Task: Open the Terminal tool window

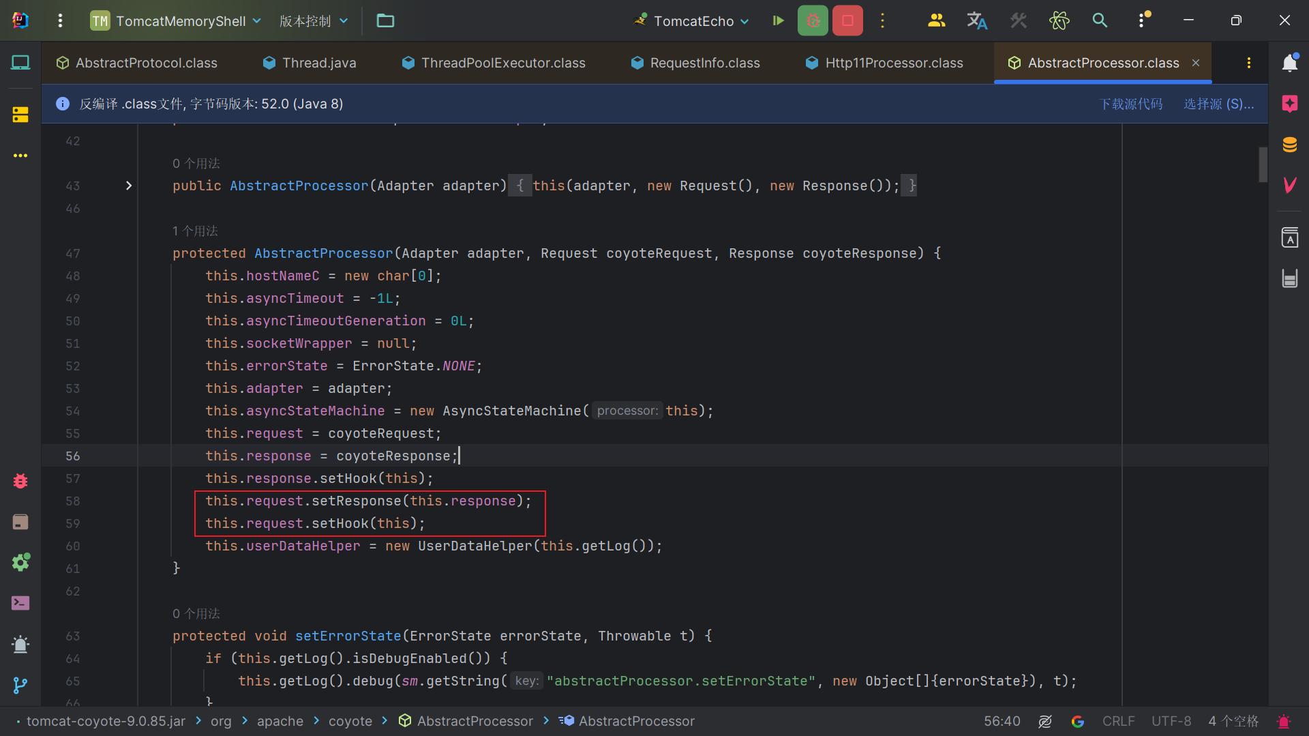Action: tap(20, 603)
